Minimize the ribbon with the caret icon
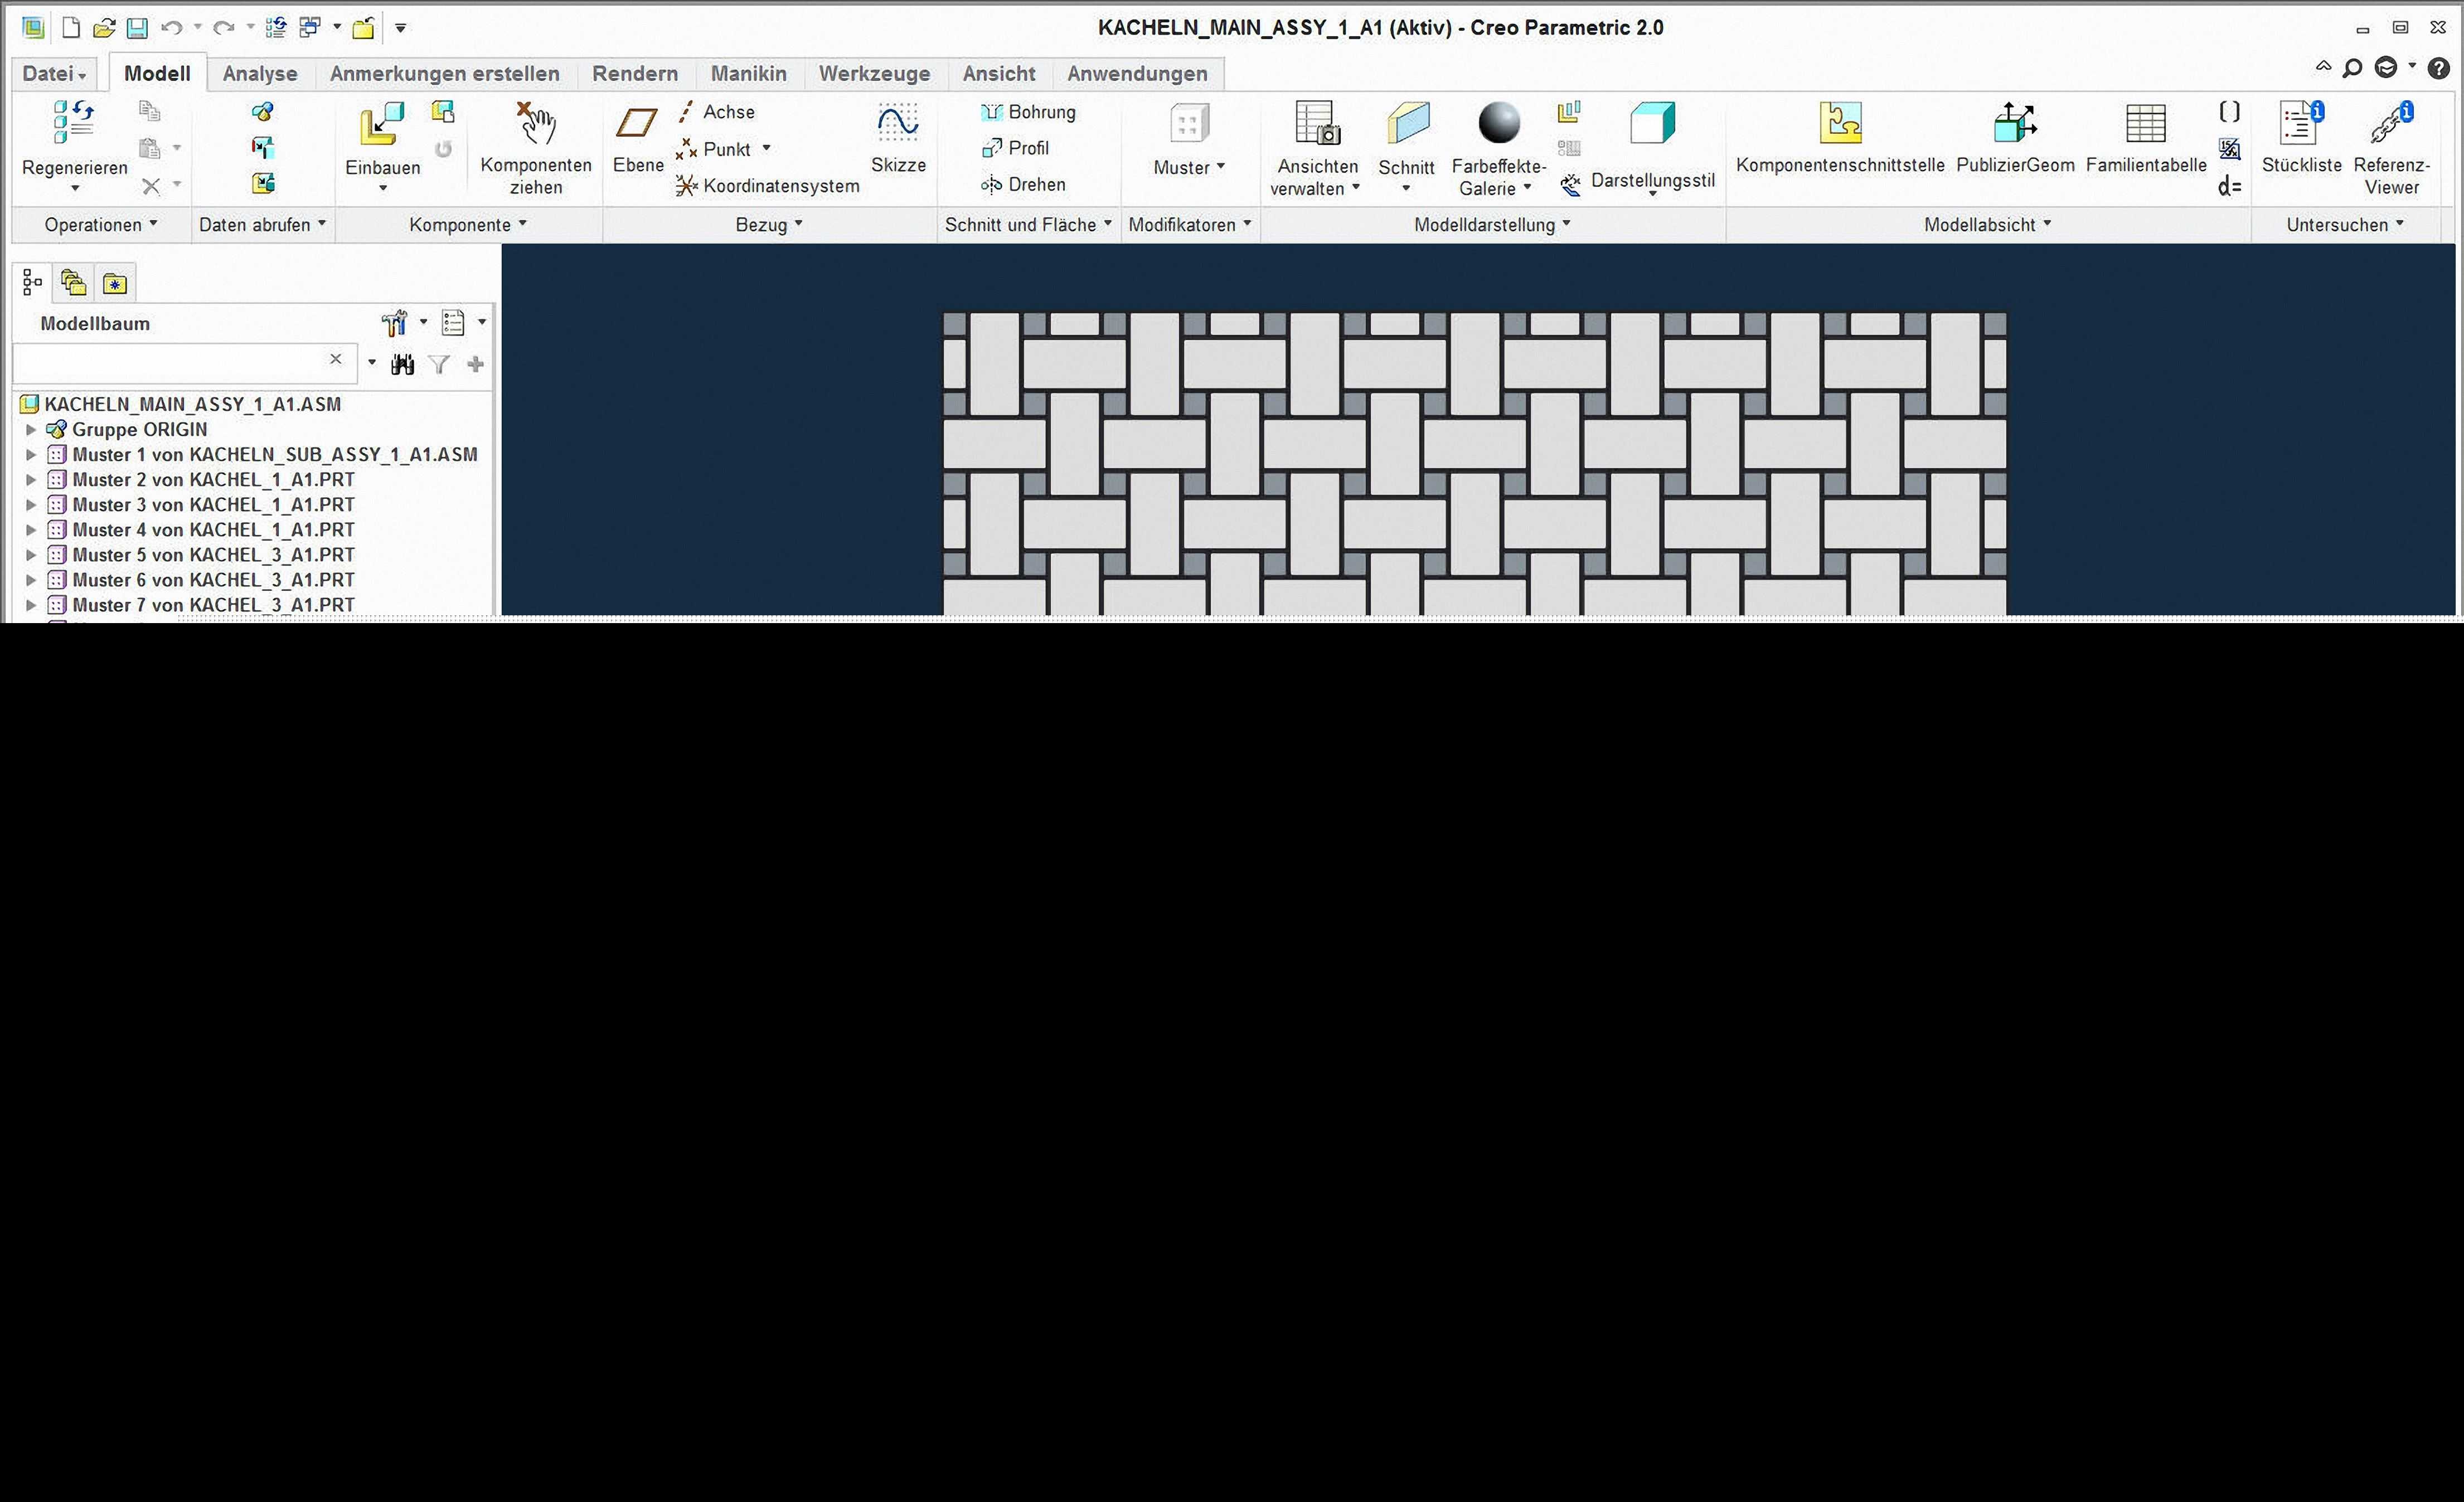This screenshot has width=2464, height=1502. pyautogui.click(x=2323, y=67)
